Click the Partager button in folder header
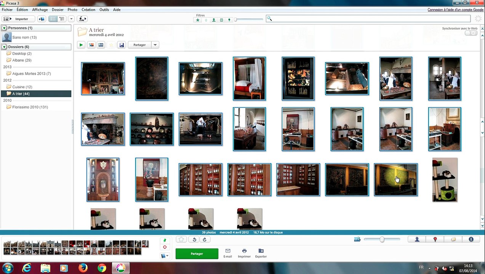485x274 pixels. click(x=139, y=45)
